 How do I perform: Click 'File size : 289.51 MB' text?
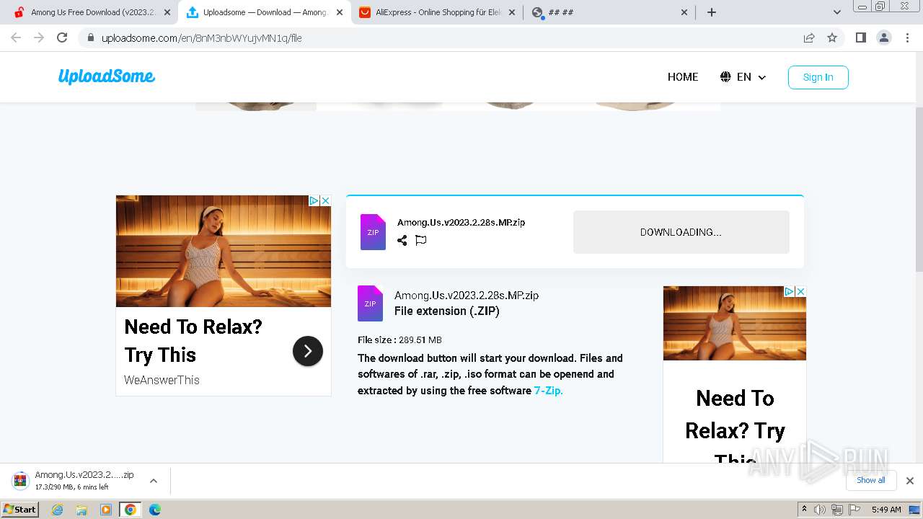pyautogui.click(x=399, y=340)
